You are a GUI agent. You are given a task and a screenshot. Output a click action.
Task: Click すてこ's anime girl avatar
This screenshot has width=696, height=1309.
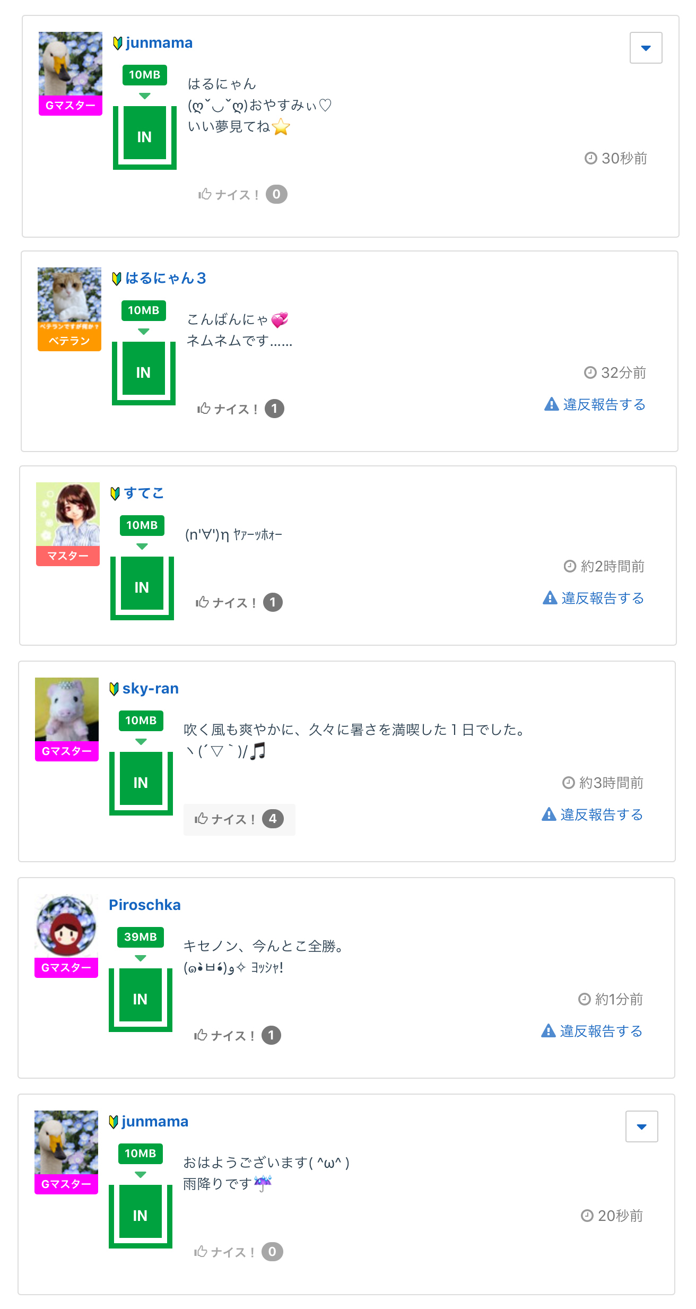pos(68,514)
